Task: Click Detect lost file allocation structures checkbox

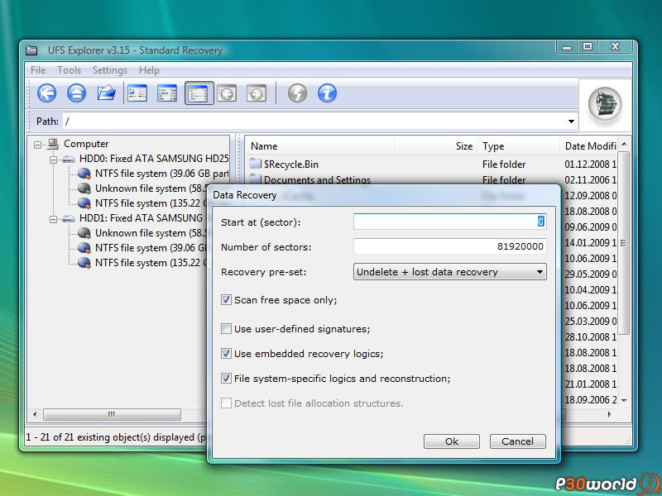Action: tap(226, 403)
